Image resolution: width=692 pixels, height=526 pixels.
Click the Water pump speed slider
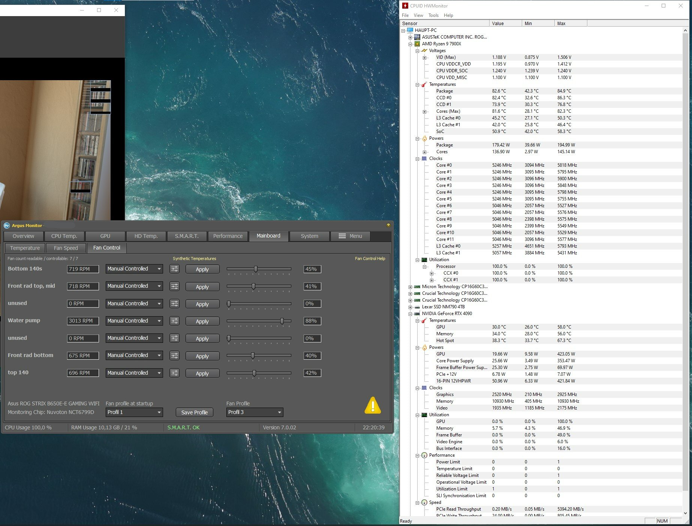point(259,321)
